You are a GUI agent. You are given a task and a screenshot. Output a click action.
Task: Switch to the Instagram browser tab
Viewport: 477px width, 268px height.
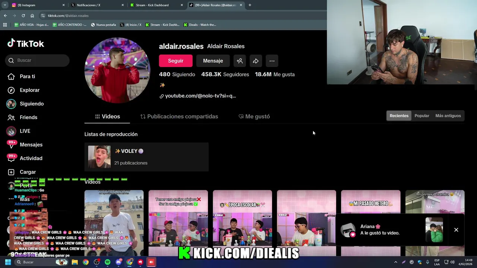pos(37,5)
